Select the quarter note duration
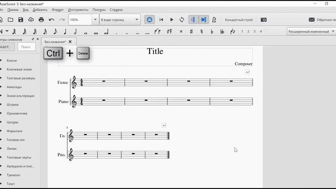The width and height of the screenshot is (336, 189). [x=65, y=31]
